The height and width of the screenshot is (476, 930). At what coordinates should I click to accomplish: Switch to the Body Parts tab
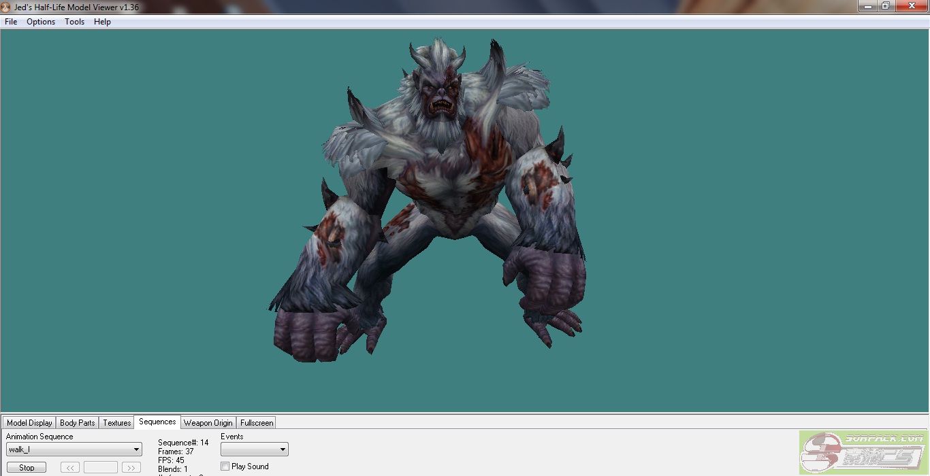77,423
